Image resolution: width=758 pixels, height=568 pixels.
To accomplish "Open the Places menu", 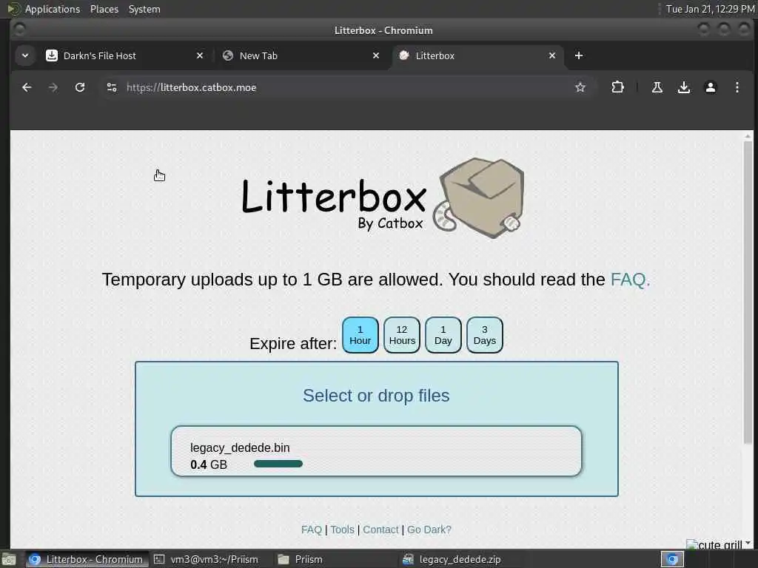I will (x=104, y=9).
